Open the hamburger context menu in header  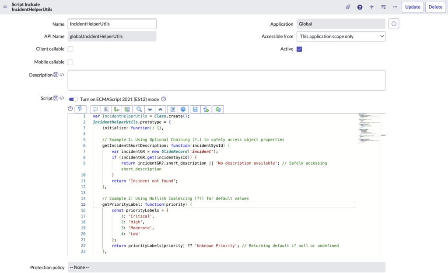(x=5, y=7)
